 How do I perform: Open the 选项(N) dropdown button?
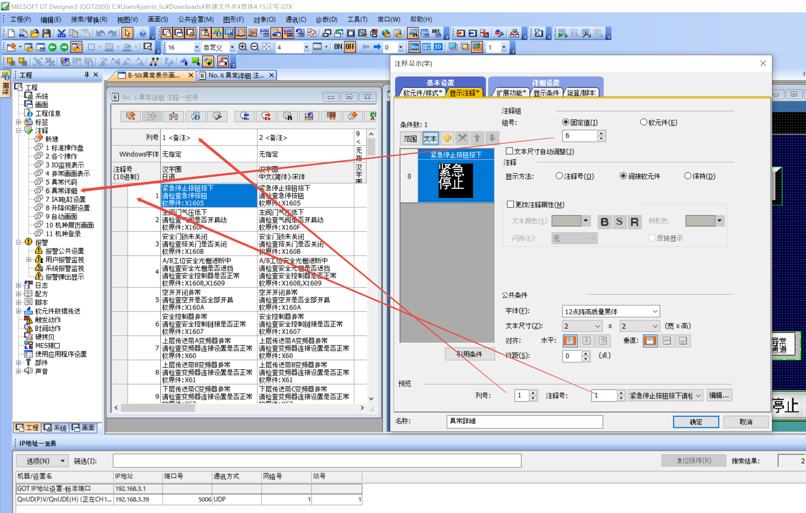click(x=43, y=461)
